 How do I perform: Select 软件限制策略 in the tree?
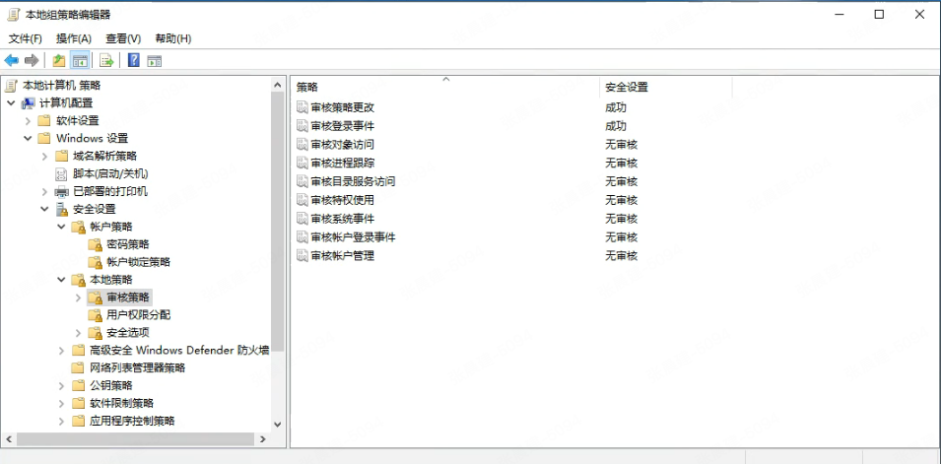tap(122, 403)
